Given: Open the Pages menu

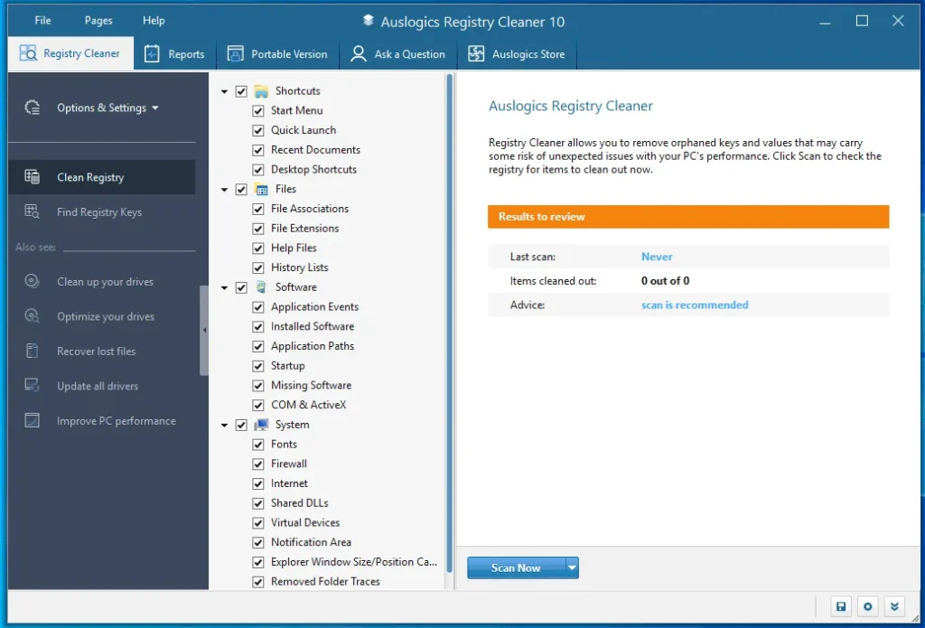Looking at the screenshot, I should [98, 20].
